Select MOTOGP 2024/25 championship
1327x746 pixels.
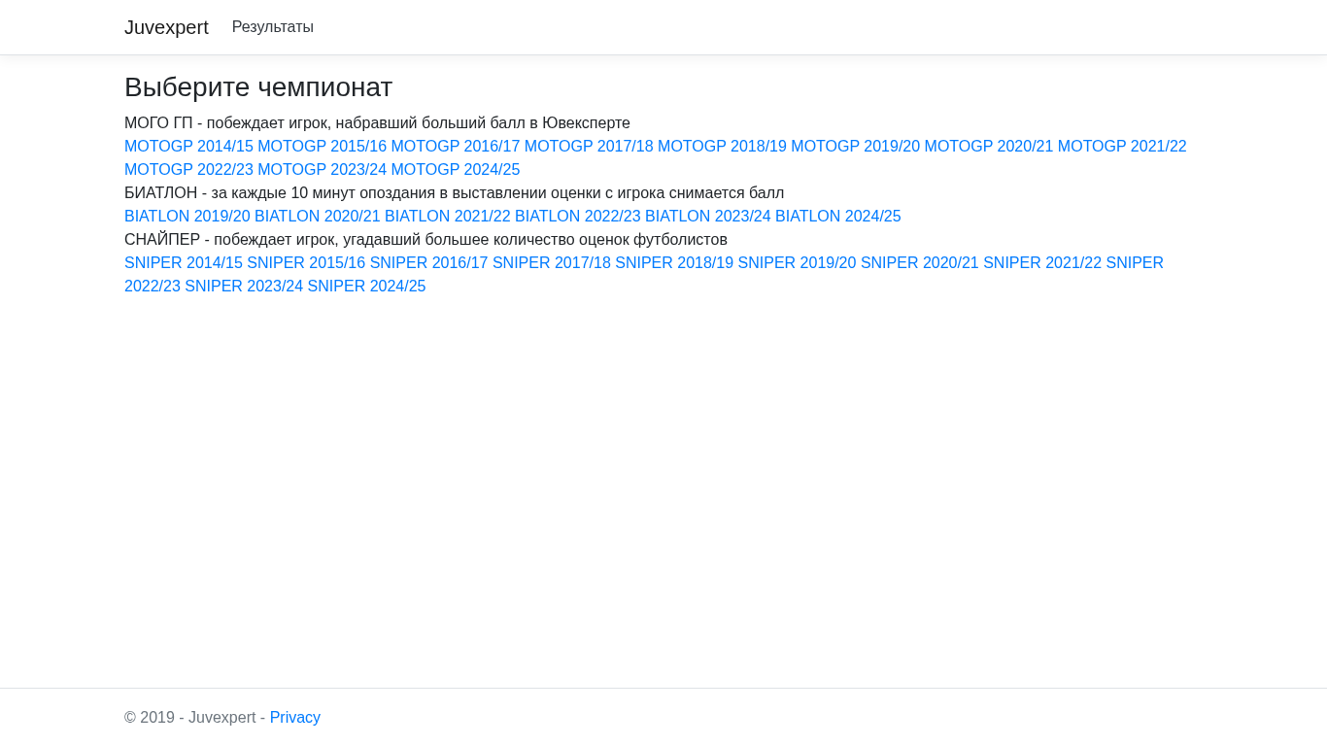point(456,170)
